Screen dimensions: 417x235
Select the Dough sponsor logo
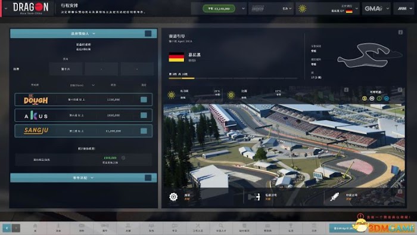point(36,100)
